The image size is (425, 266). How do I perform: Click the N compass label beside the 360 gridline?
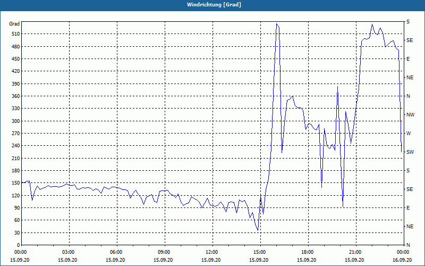(408, 96)
